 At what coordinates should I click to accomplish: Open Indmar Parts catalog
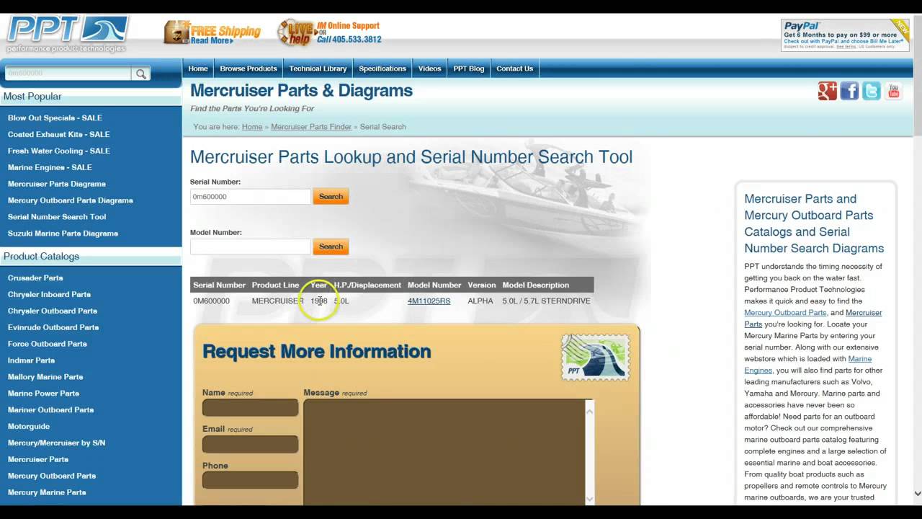tap(31, 361)
